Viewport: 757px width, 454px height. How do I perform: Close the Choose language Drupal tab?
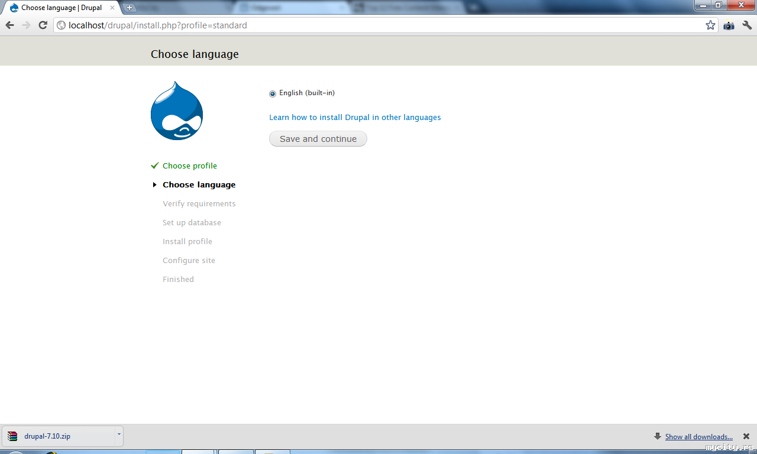click(112, 8)
